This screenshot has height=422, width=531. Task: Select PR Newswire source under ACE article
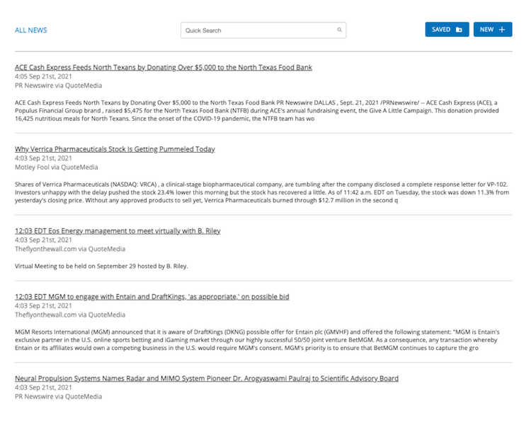58,86
